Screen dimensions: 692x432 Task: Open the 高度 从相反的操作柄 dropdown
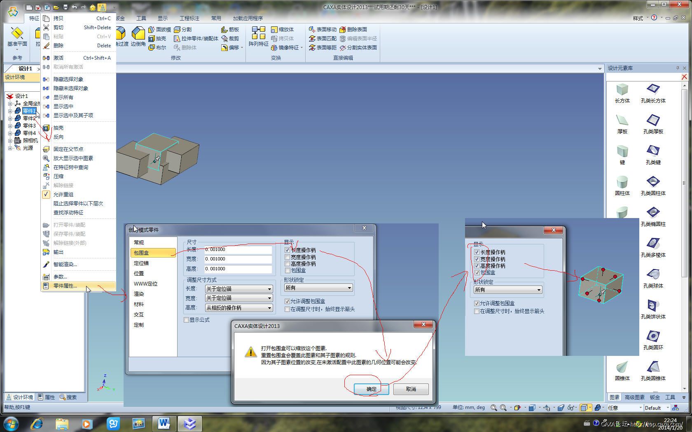pos(239,308)
